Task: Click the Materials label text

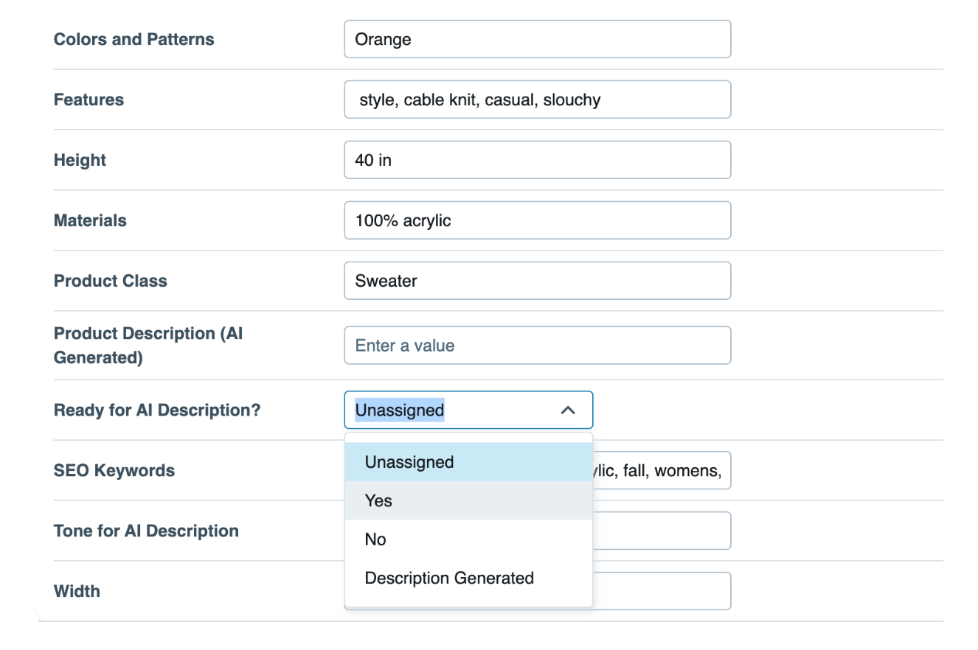Action: pos(90,220)
